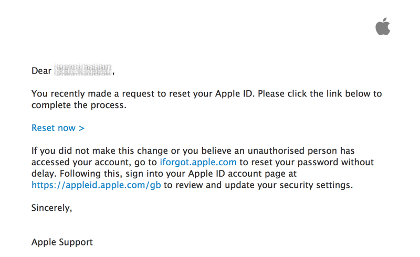Click the "Sincerely," closing line

(51, 208)
